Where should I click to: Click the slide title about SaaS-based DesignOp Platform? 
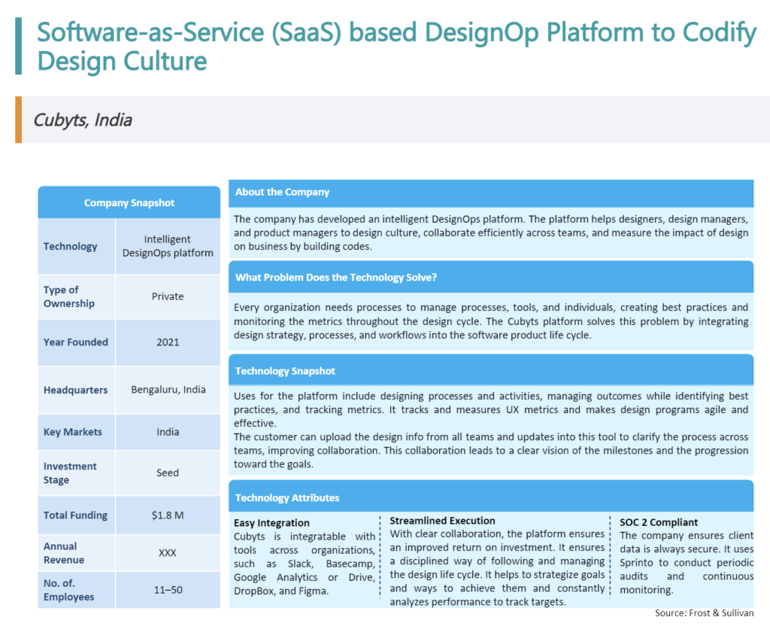(x=396, y=46)
